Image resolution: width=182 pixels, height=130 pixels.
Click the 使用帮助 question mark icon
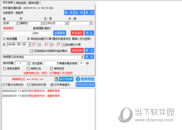(x=78, y=79)
